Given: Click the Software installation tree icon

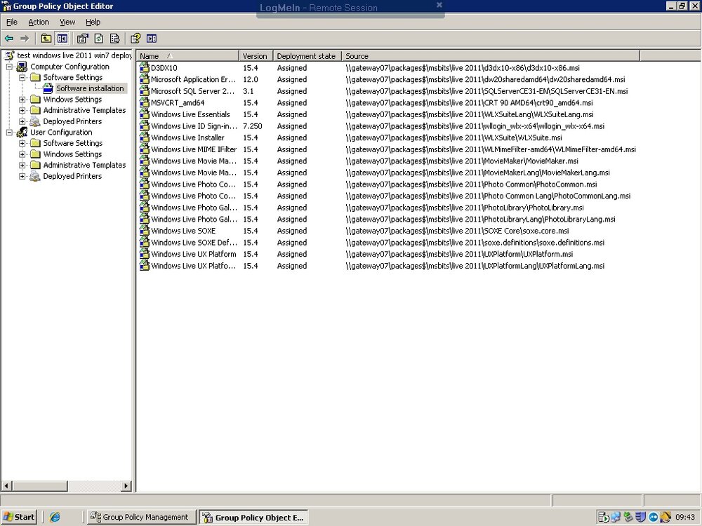Looking at the screenshot, I should tap(48, 88).
